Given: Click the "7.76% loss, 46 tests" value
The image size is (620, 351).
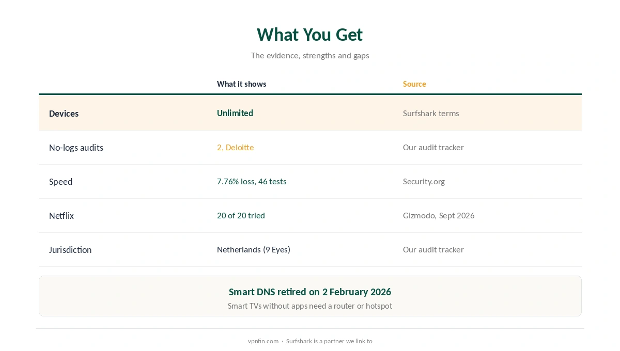Looking at the screenshot, I should [x=252, y=181].
